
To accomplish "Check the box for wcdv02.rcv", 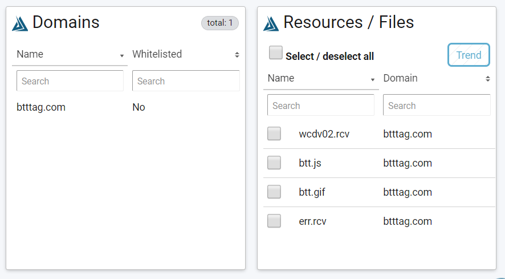I will [274, 134].
